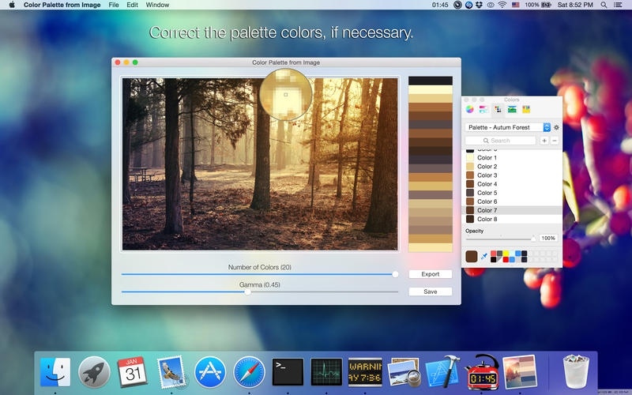
Task: Select the color wheel tab in Colors panel
Action: [x=470, y=109]
